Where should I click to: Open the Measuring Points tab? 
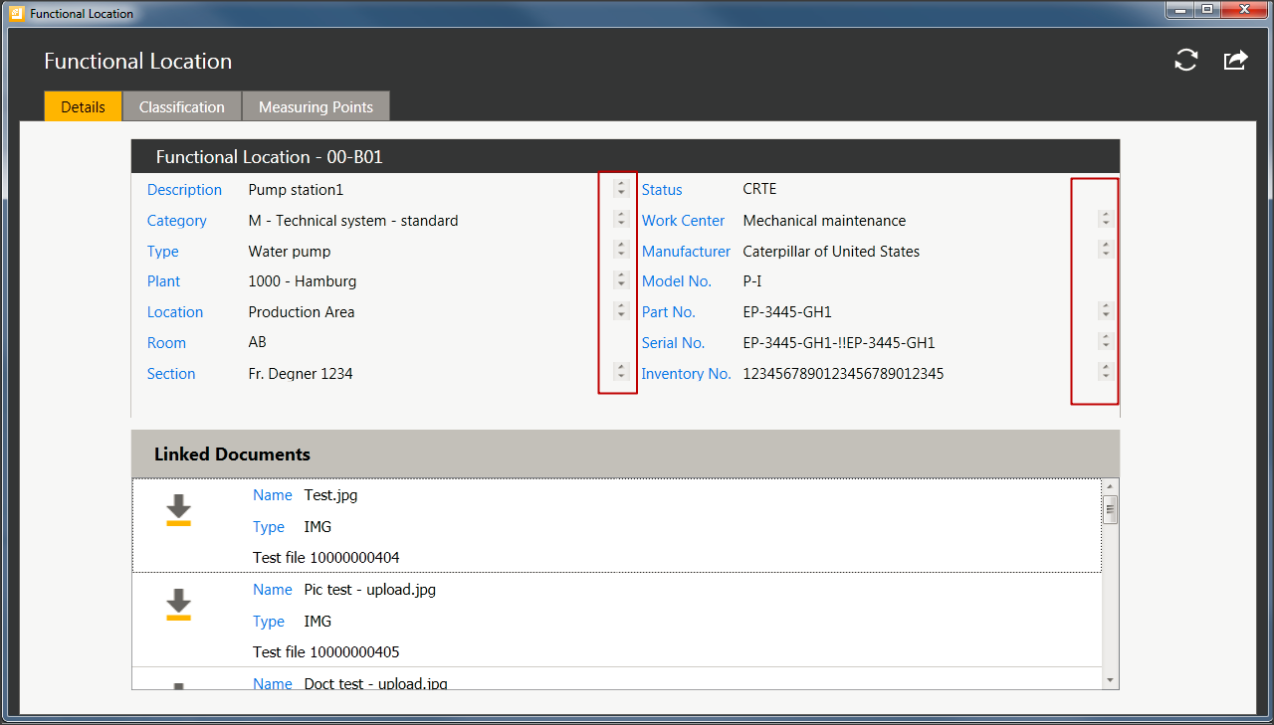316,106
